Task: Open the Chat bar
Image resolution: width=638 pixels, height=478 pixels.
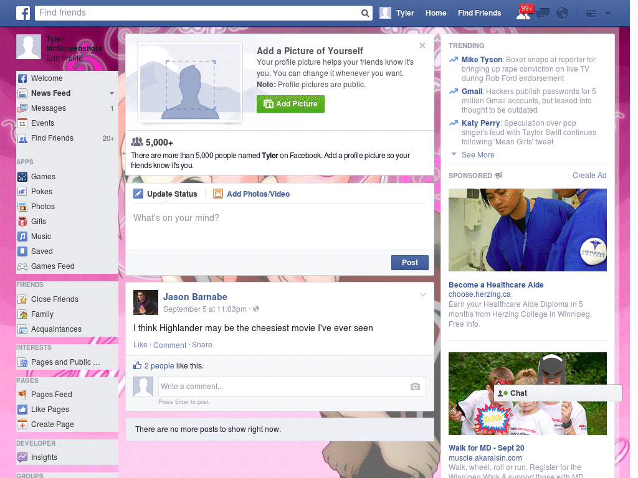Action: (558, 393)
